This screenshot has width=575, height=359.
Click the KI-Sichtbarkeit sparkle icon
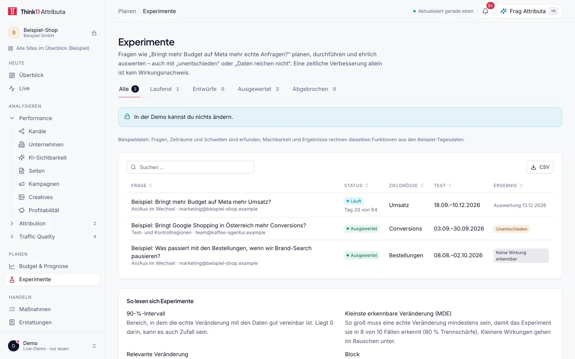[x=22, y=158]
